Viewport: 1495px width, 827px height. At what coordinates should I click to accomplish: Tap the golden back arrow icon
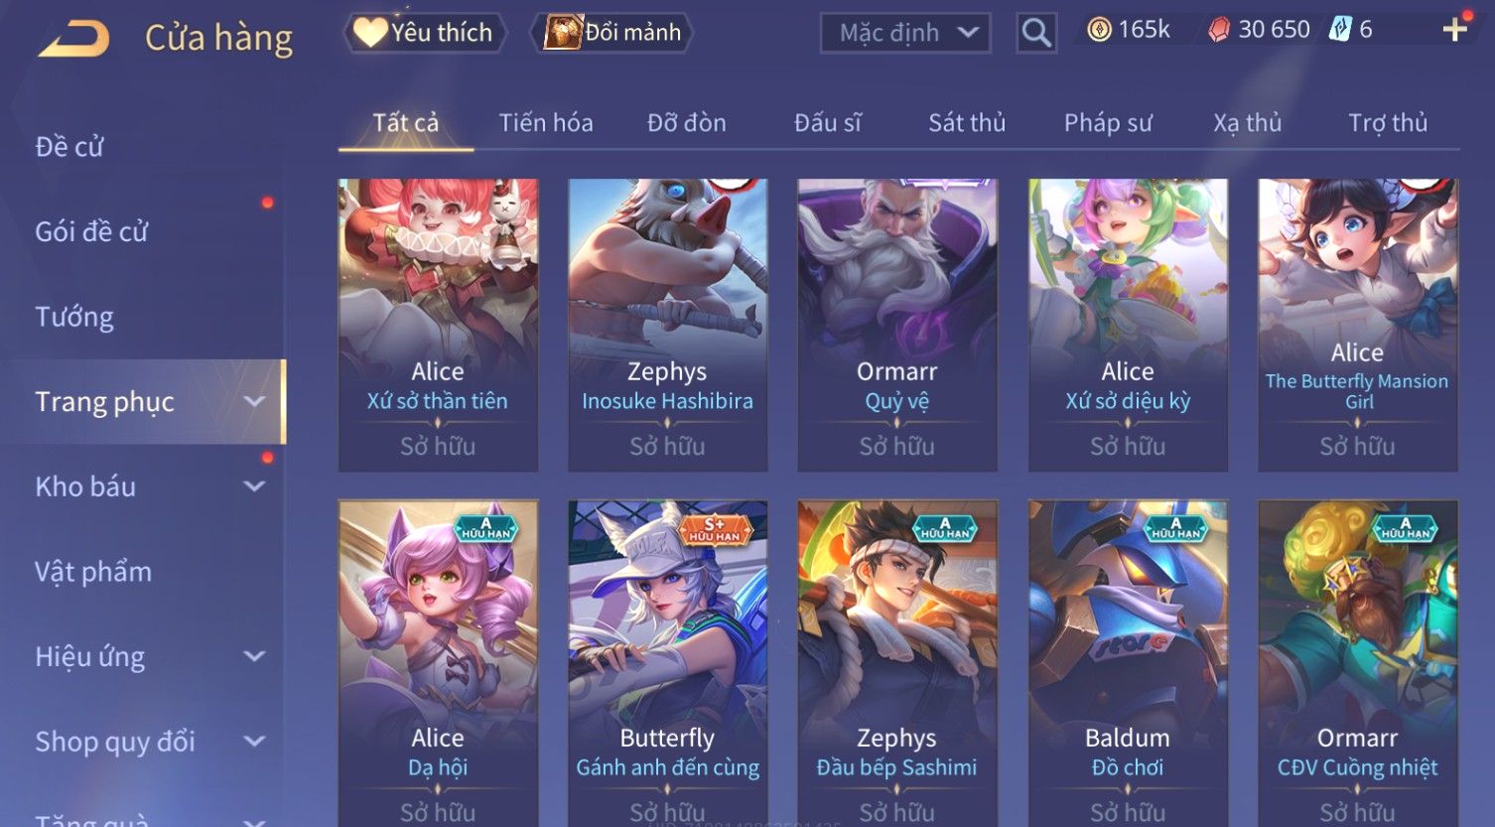click(73, 38)
